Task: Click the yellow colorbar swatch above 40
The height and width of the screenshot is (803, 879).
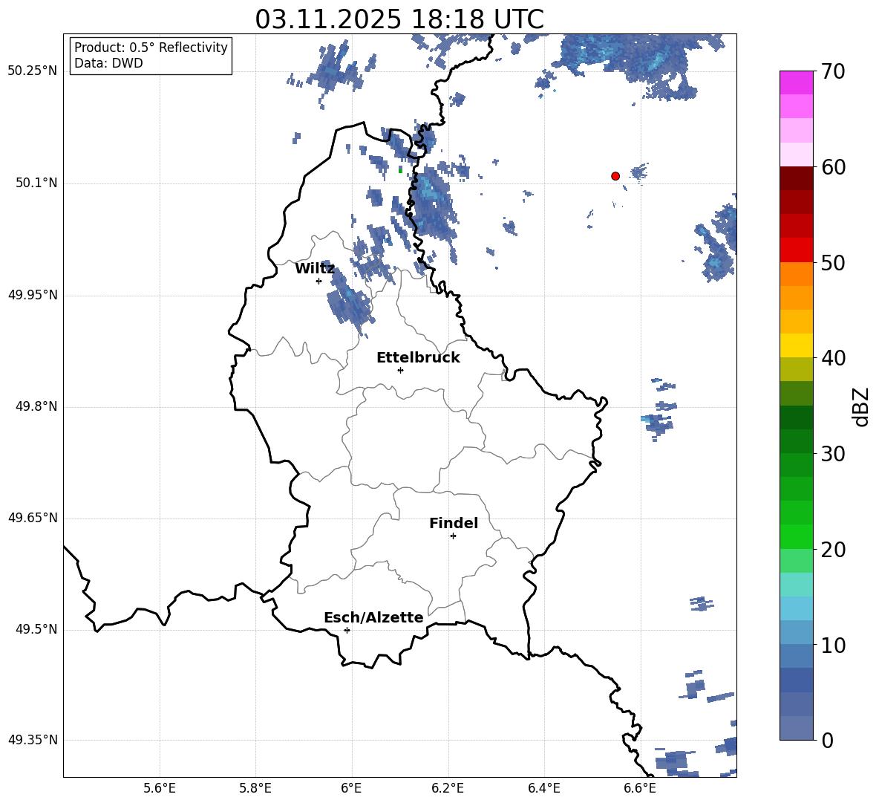Action: (x=797, y=345)
